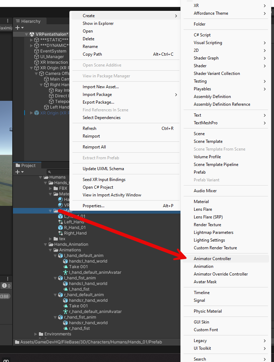
Task: Click the VRPentathalon scene Unity icon
Action: pyautogui.click(x=32, y=34)
